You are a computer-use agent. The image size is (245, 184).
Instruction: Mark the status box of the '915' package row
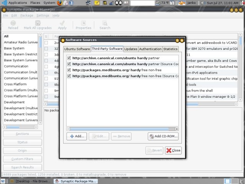46,79
